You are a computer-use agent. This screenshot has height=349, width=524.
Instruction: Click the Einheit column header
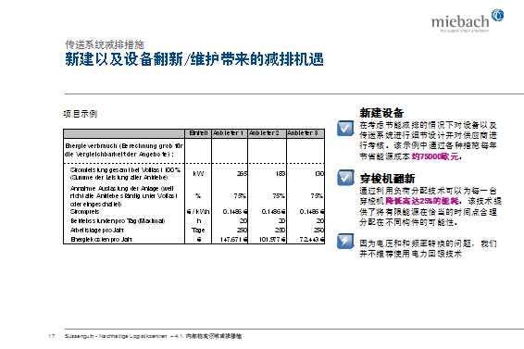click(x=198, y=133)
